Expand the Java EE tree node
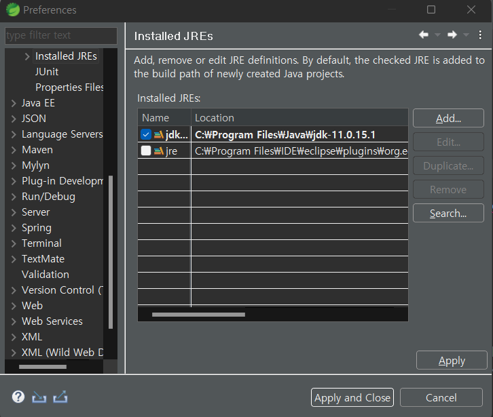493x417 pixels. coord(14,103)
